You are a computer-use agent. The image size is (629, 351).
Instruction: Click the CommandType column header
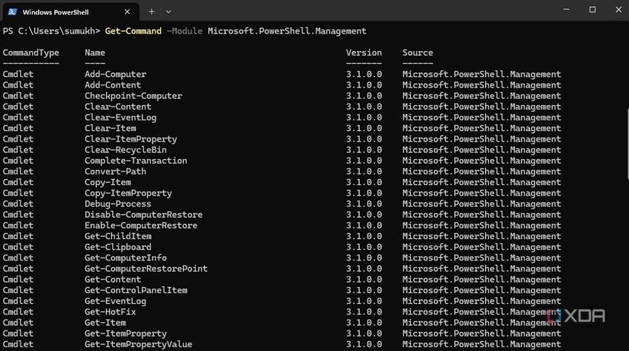click(x=30, y=53)
